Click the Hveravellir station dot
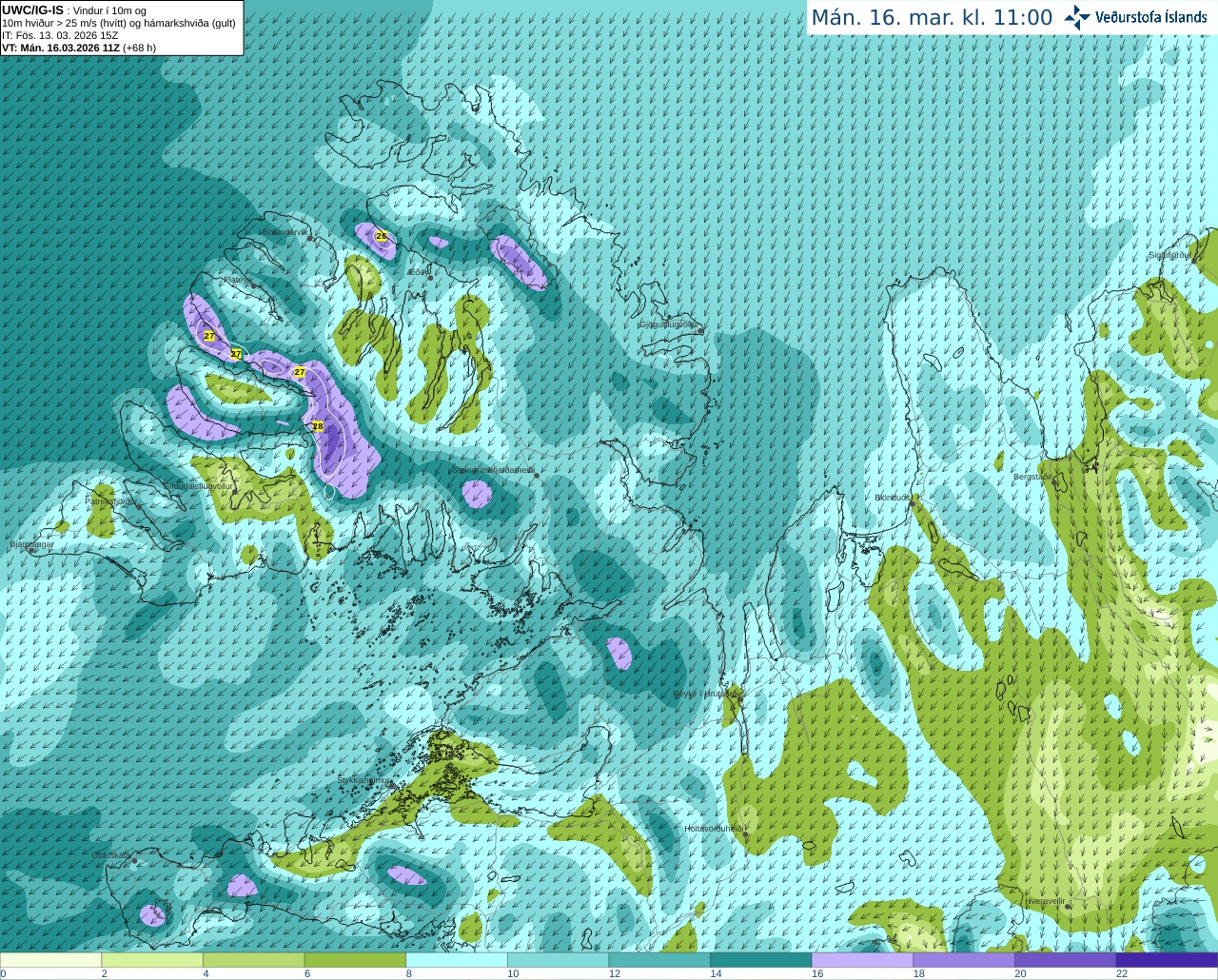Viewport: 1218px width, 980px height. pyautogui.click(x=1069, y=907)
